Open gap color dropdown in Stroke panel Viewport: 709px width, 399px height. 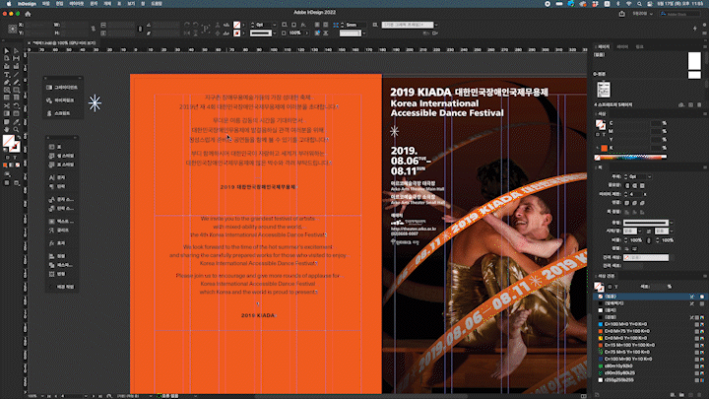click(672, 257)
